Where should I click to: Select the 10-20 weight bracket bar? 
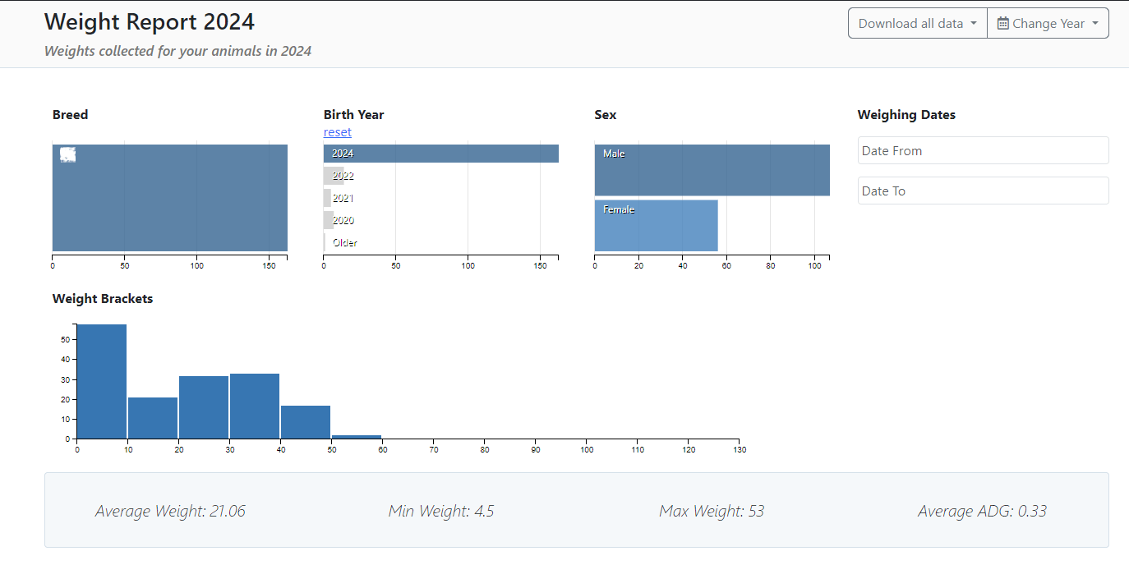tap(153, 418)
